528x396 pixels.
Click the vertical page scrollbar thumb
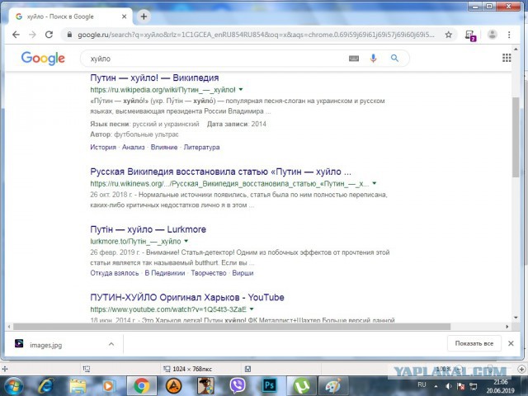tap(516, 136)
